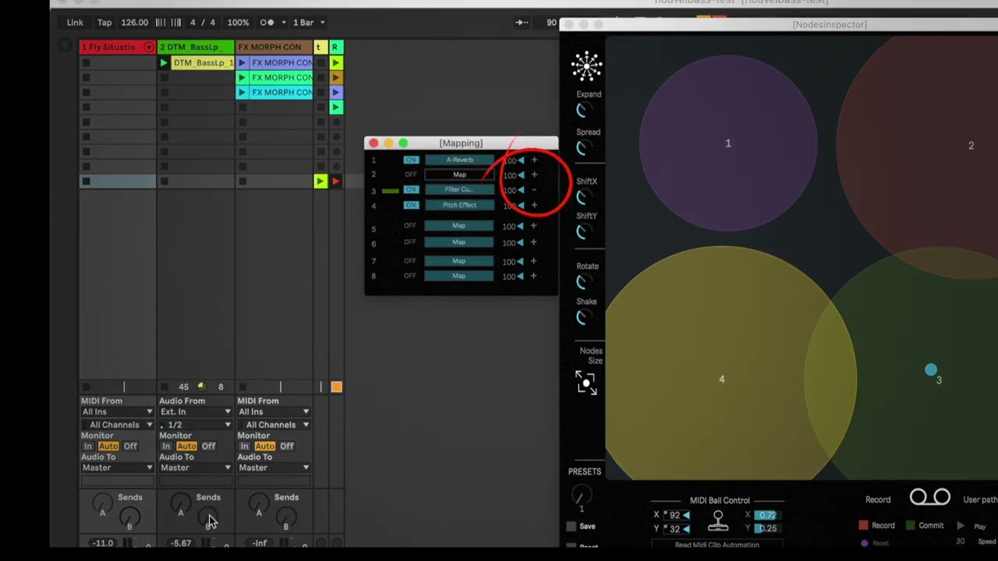Launch the first scene in the R column

point(336,62)
